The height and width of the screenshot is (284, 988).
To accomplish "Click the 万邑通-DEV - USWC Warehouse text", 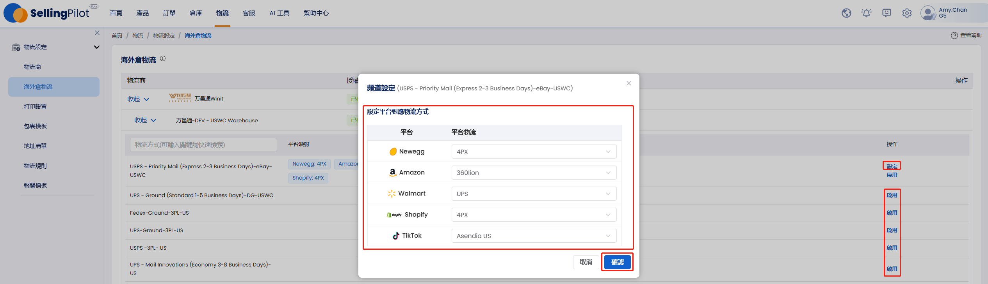I will [x=217, y=120].
